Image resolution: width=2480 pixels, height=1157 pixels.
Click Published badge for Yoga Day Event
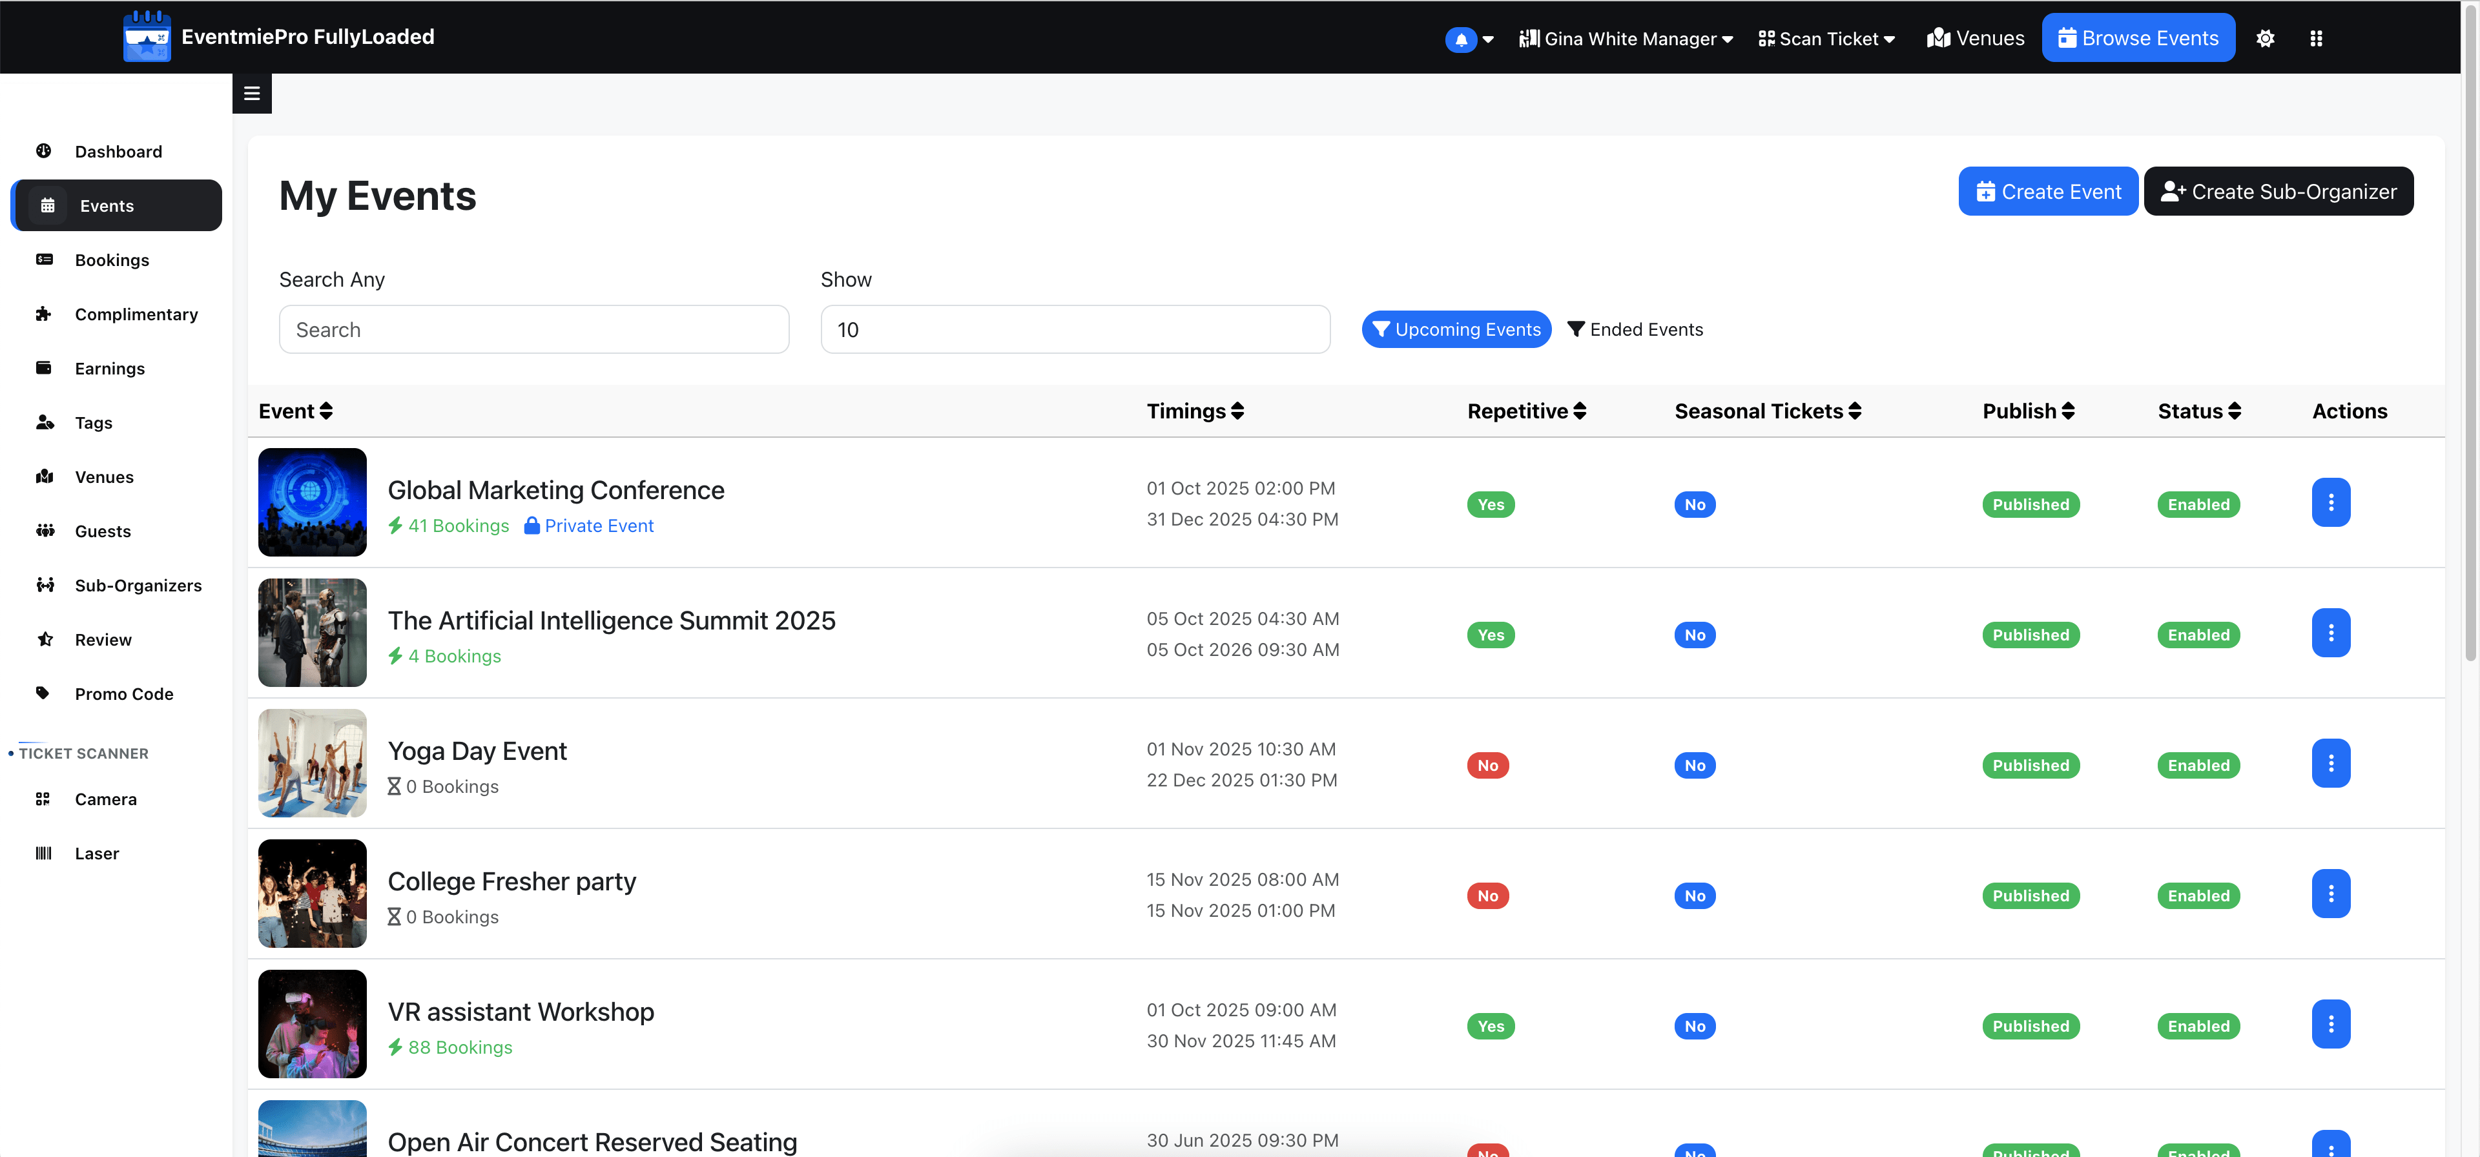tap(2029, 765)
